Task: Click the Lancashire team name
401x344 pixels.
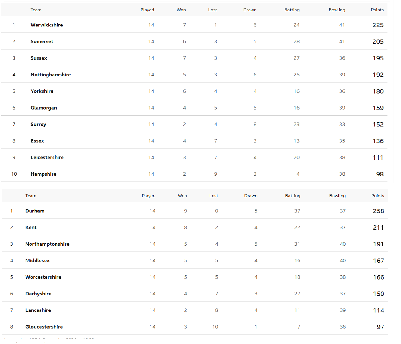Action: 38,310
